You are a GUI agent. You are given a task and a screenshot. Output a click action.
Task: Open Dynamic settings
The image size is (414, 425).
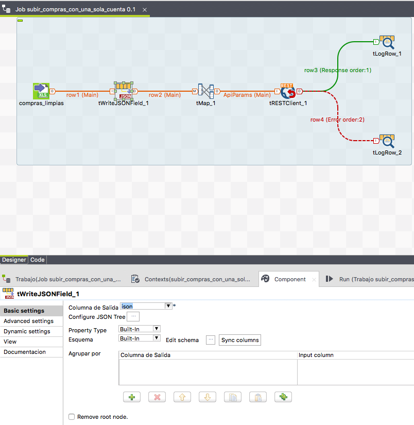point(31,331)
